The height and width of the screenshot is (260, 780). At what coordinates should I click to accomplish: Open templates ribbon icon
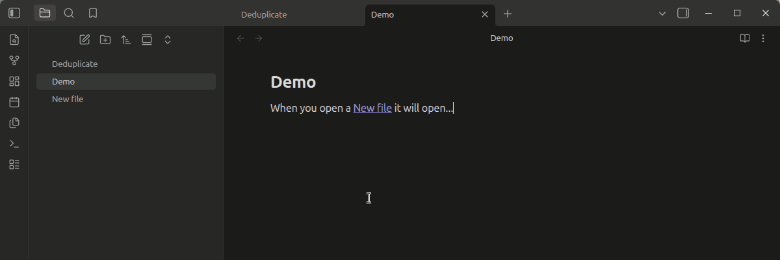click(14, 123)
